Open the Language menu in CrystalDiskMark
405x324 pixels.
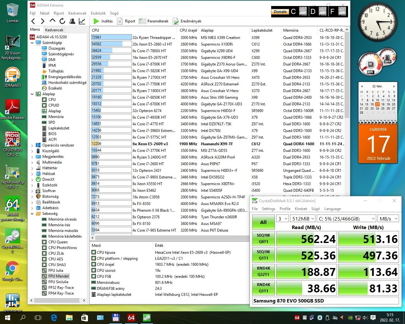click(333, 209)
